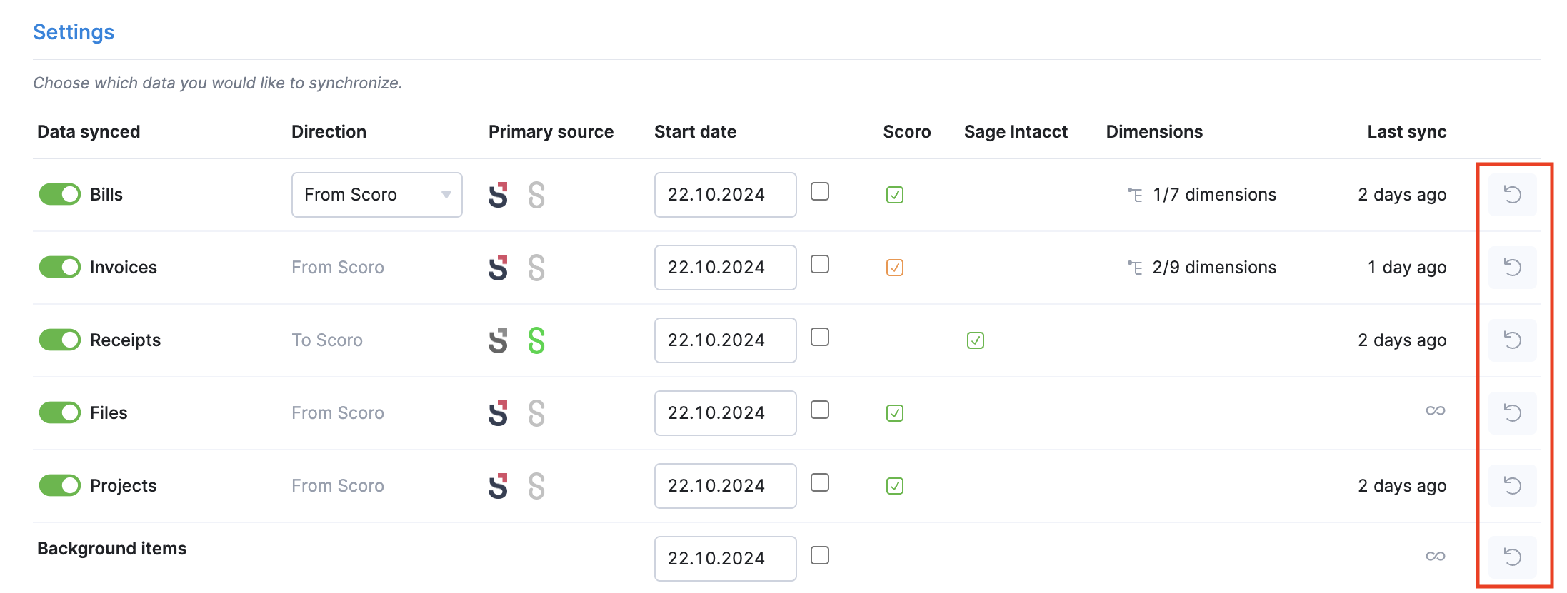This screenshot has height=593, width=1567.
Task: Check box next to Projects start date
Action: (x=820, y=482)
